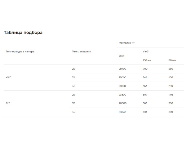The width and height of the screenshot is (186, 148).
Task: Click the 'Температура в камере' column header
Action: click(20, 51)
